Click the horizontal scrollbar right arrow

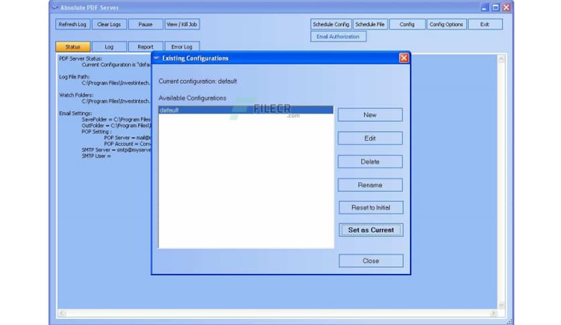click(493, 314)
